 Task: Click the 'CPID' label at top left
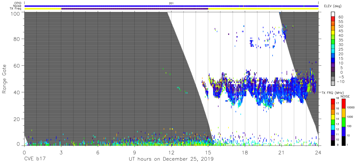click(x=17, y=3)
